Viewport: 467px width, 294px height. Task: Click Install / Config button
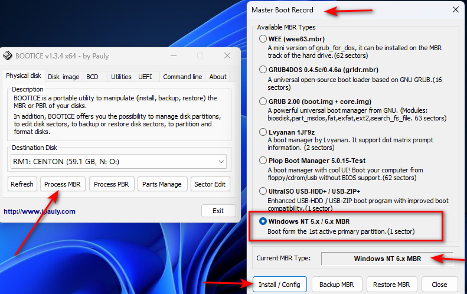(x=279, y=285)
